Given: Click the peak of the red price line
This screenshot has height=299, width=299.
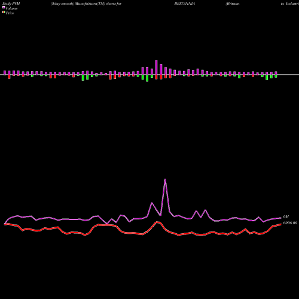Looking at the screenshot, I should (x=157, y=222).
